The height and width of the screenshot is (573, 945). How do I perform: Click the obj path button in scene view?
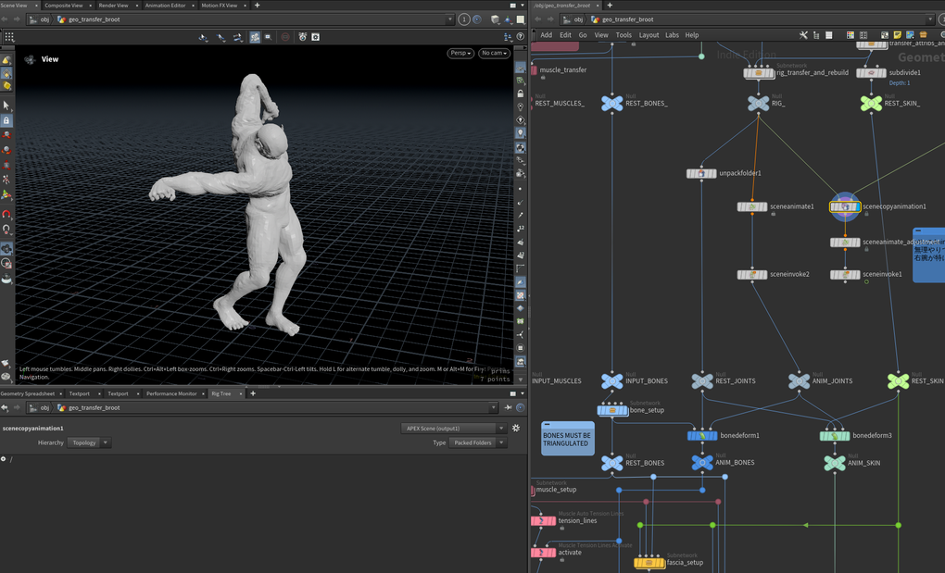(x=41, y=19)
